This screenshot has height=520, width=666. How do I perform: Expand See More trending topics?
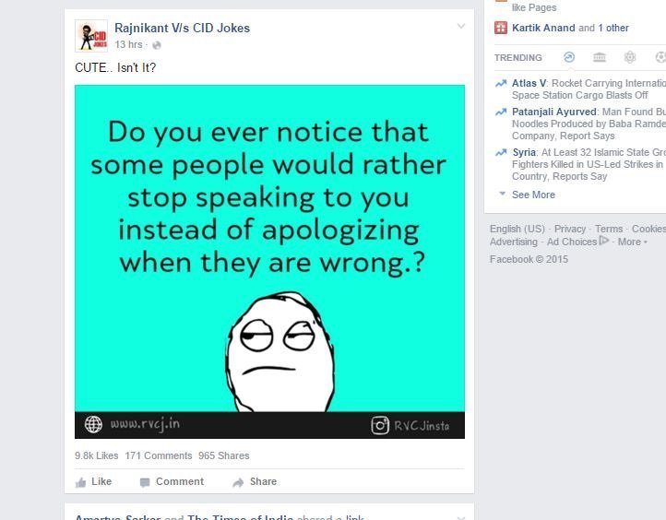[533, 195]
